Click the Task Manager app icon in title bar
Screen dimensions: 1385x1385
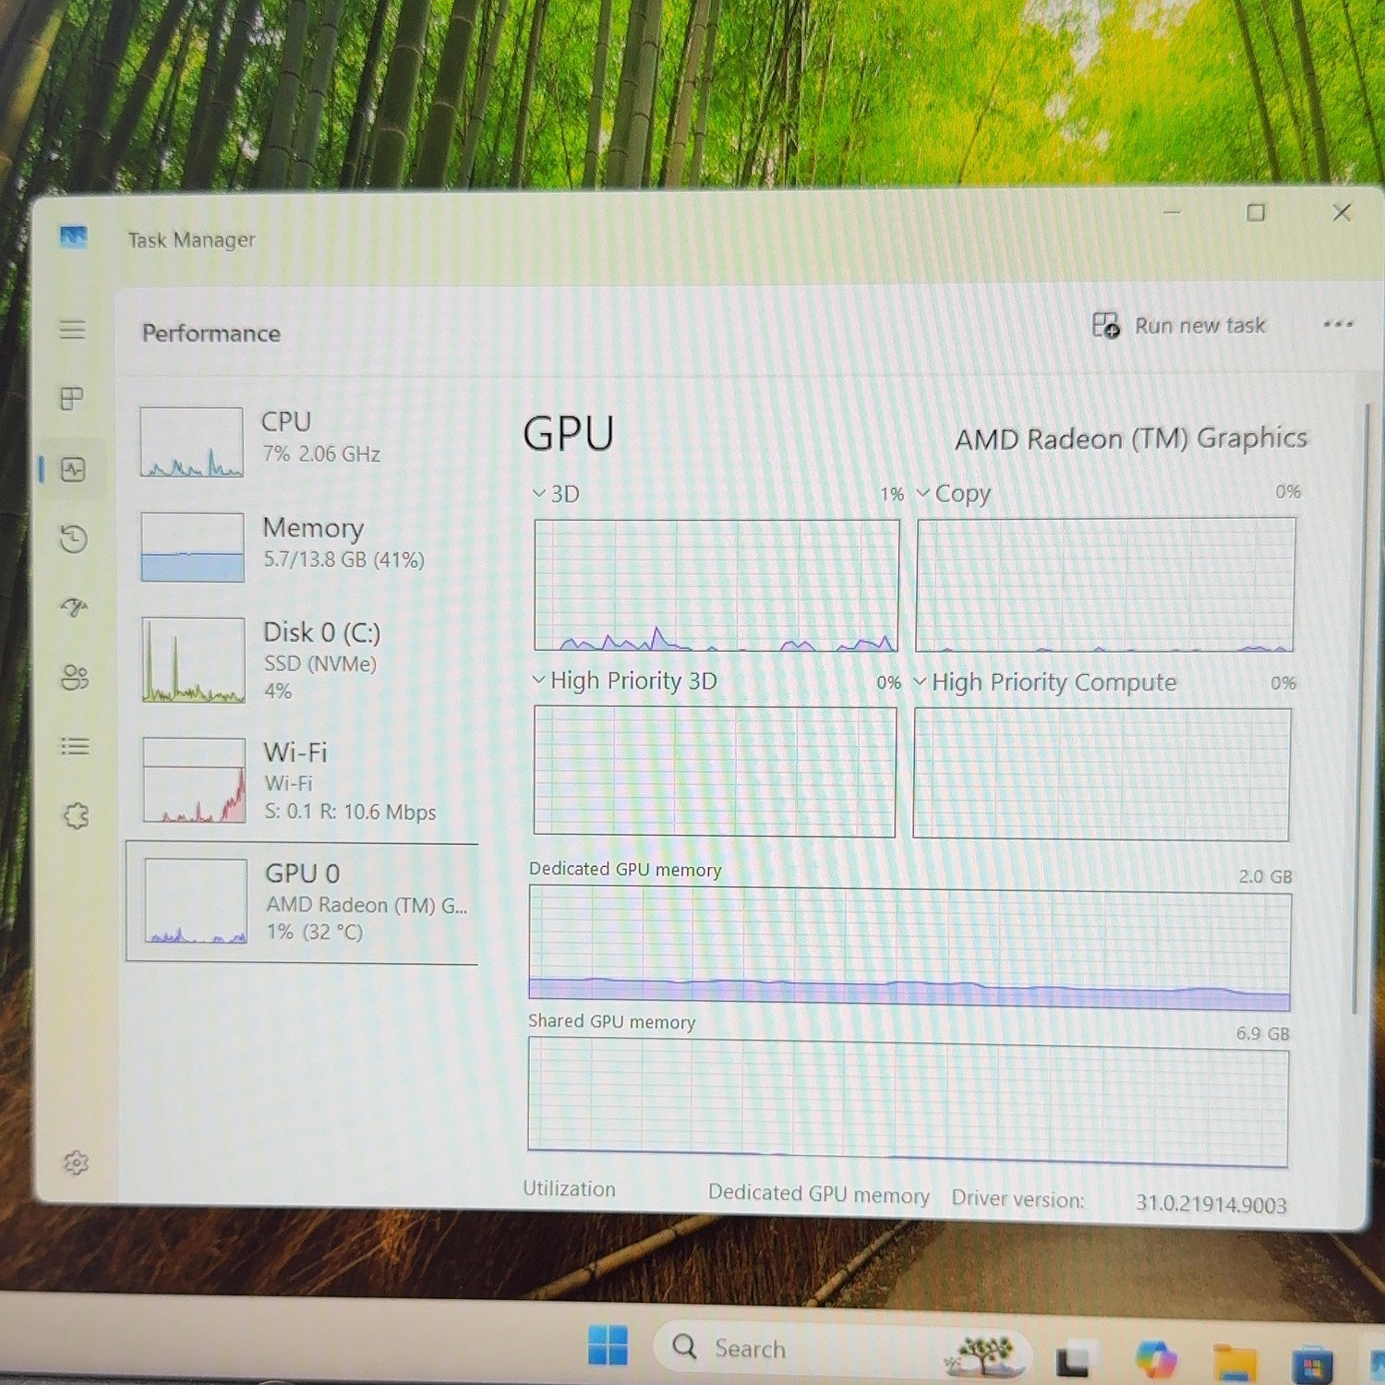74,237
